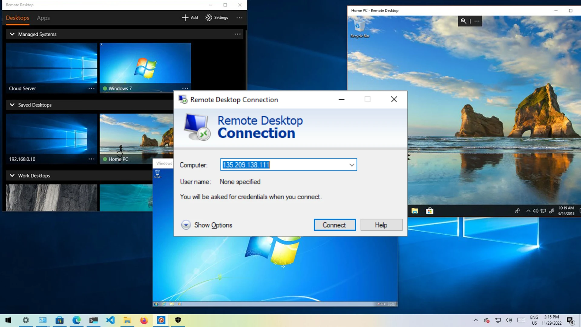
Task: Click the Connect button
Action: (x=334, y=225)
